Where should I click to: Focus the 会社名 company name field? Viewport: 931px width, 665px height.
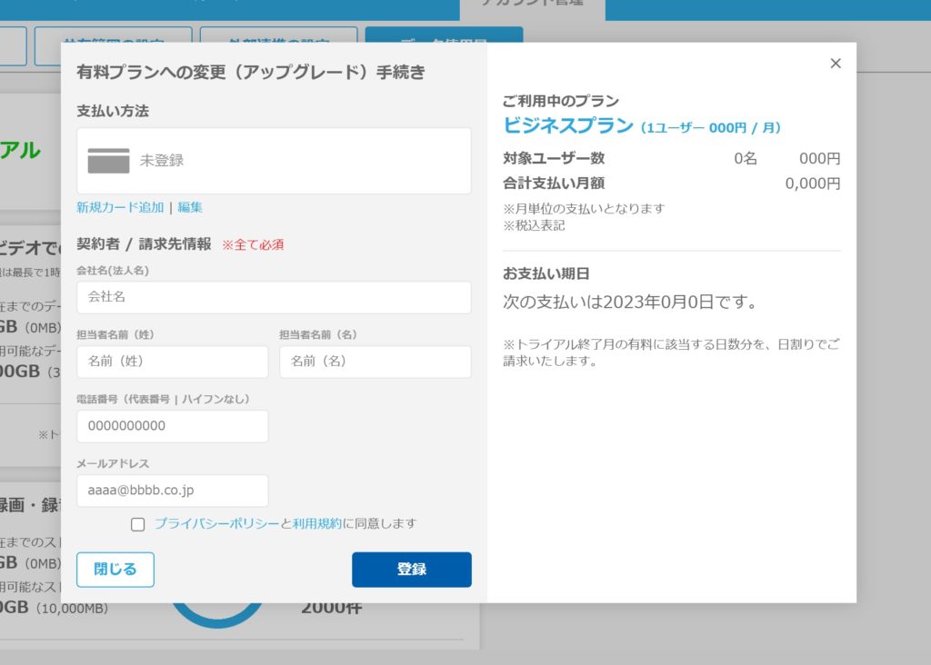[x=274, y=297]
